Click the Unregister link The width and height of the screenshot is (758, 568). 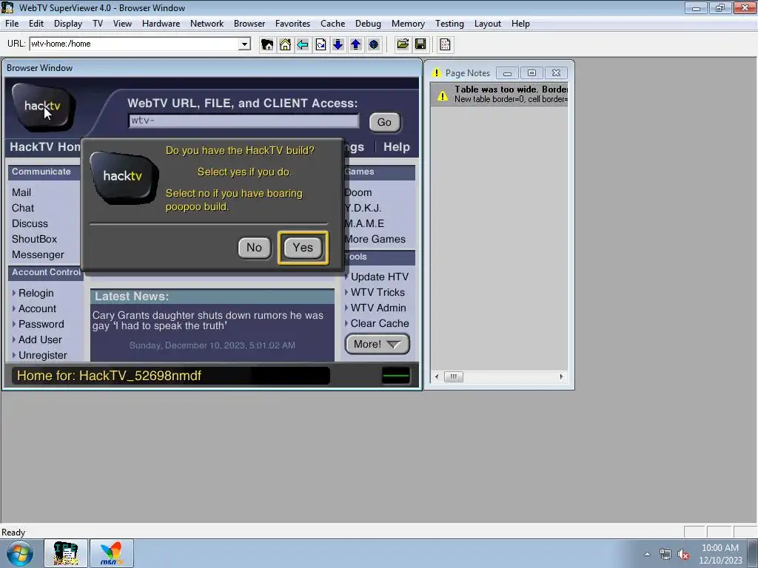42,355
